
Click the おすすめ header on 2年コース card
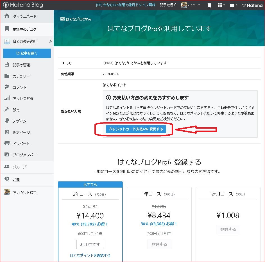90,184
